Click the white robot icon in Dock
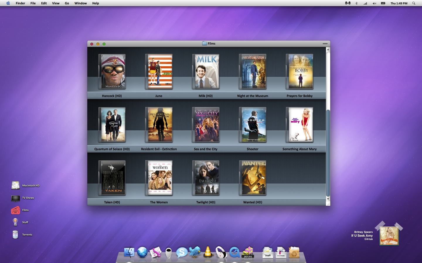422x263 pixels. tap(169, 253)
